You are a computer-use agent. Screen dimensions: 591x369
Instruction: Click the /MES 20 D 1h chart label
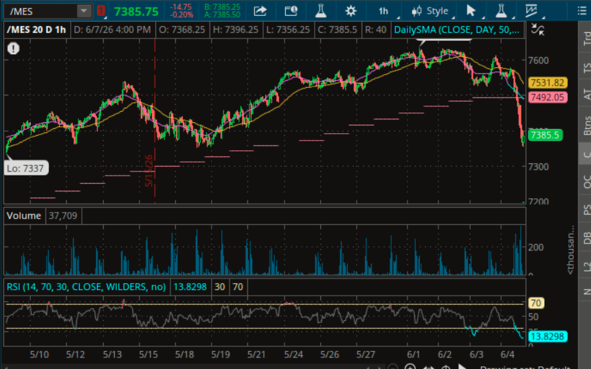36,29
